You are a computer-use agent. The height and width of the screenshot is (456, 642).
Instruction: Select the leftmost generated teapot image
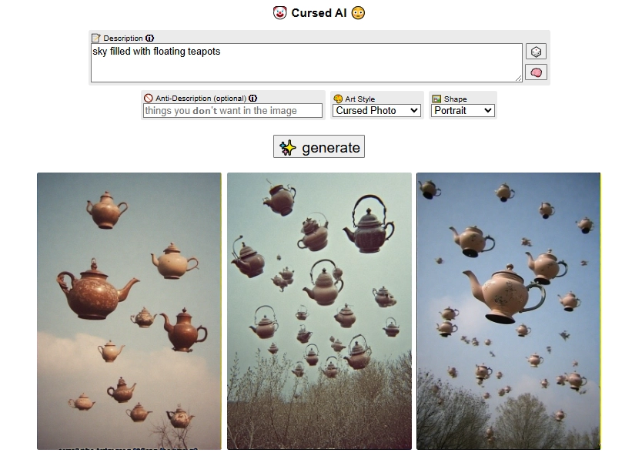point(128,310)
